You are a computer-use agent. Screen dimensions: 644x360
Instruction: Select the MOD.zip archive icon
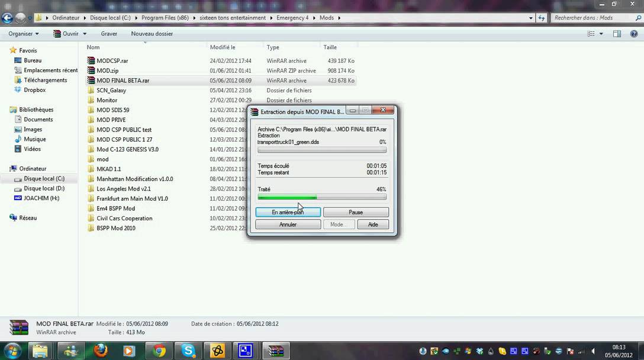click(91, 70)
